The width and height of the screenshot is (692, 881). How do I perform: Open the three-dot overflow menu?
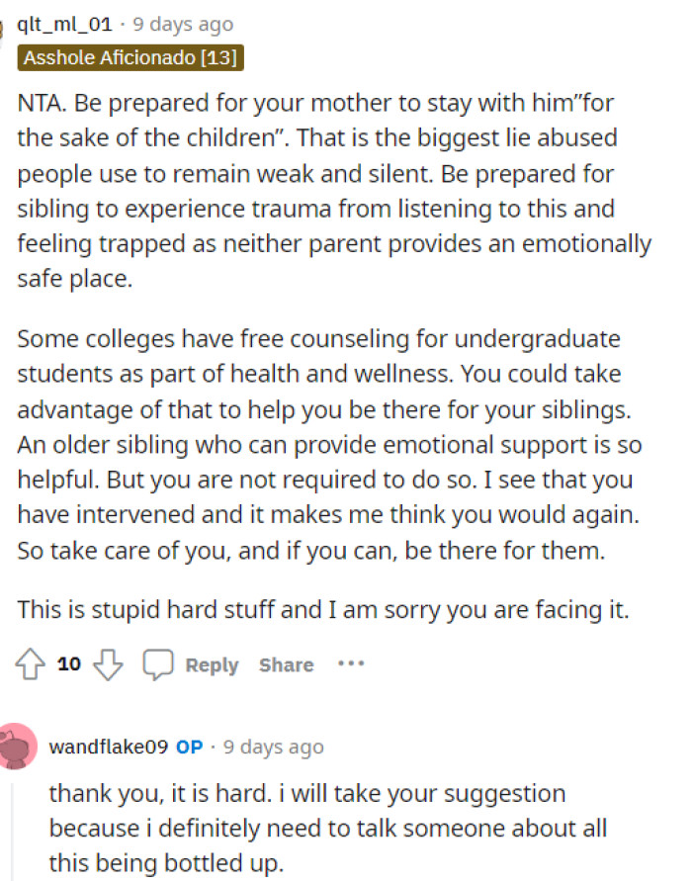(x=351, y=664)
